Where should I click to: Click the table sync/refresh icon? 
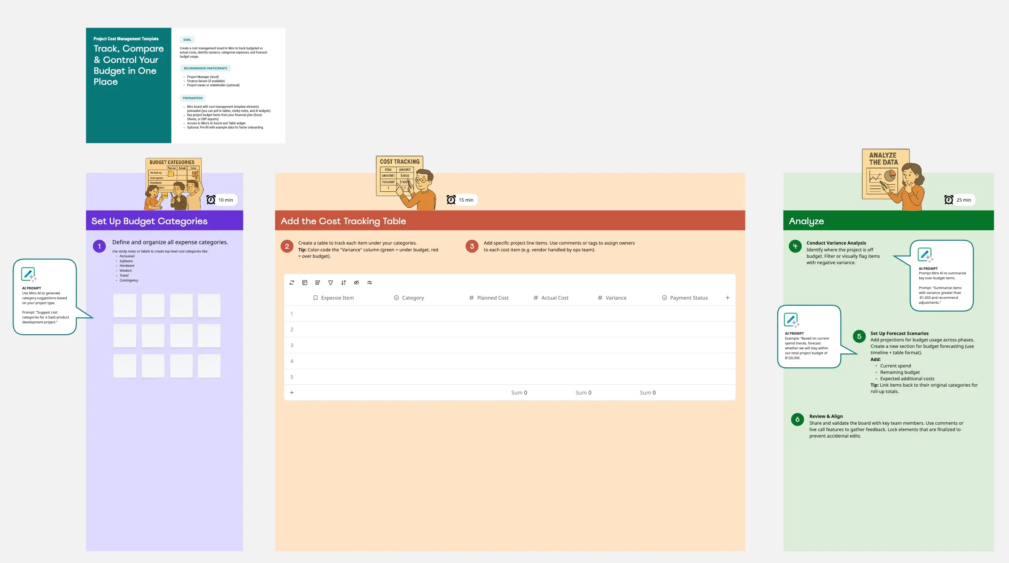(x=292, y=283)
